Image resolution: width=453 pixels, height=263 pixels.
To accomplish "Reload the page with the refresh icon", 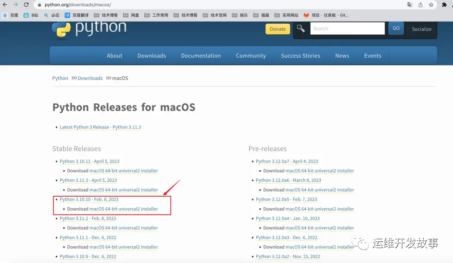I will coord(26,5).
